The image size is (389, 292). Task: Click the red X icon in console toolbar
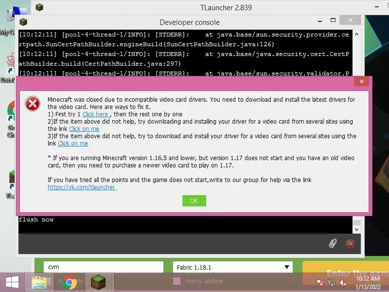[x=350, y=244]
